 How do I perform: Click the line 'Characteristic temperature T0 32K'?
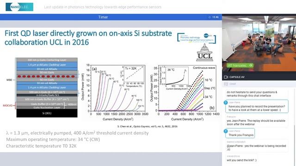(41, 146)
